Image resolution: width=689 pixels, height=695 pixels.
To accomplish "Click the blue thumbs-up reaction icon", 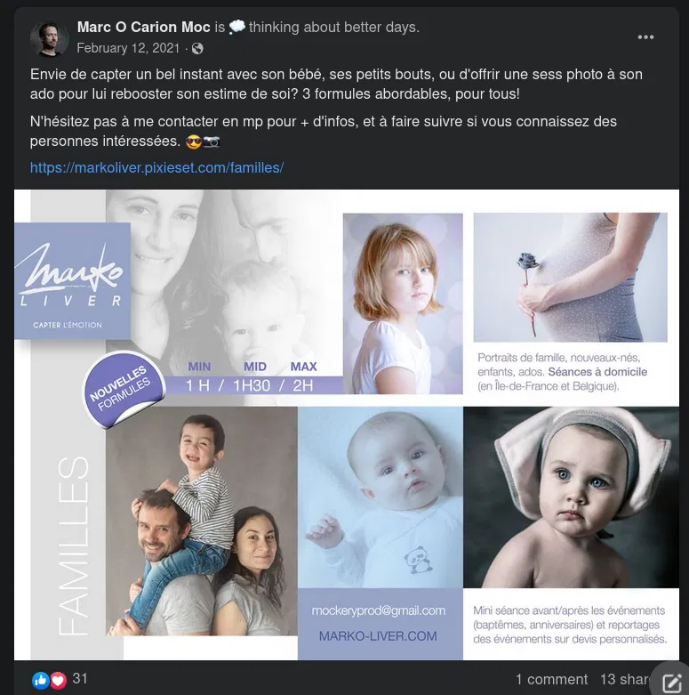I will pos(40,680).
